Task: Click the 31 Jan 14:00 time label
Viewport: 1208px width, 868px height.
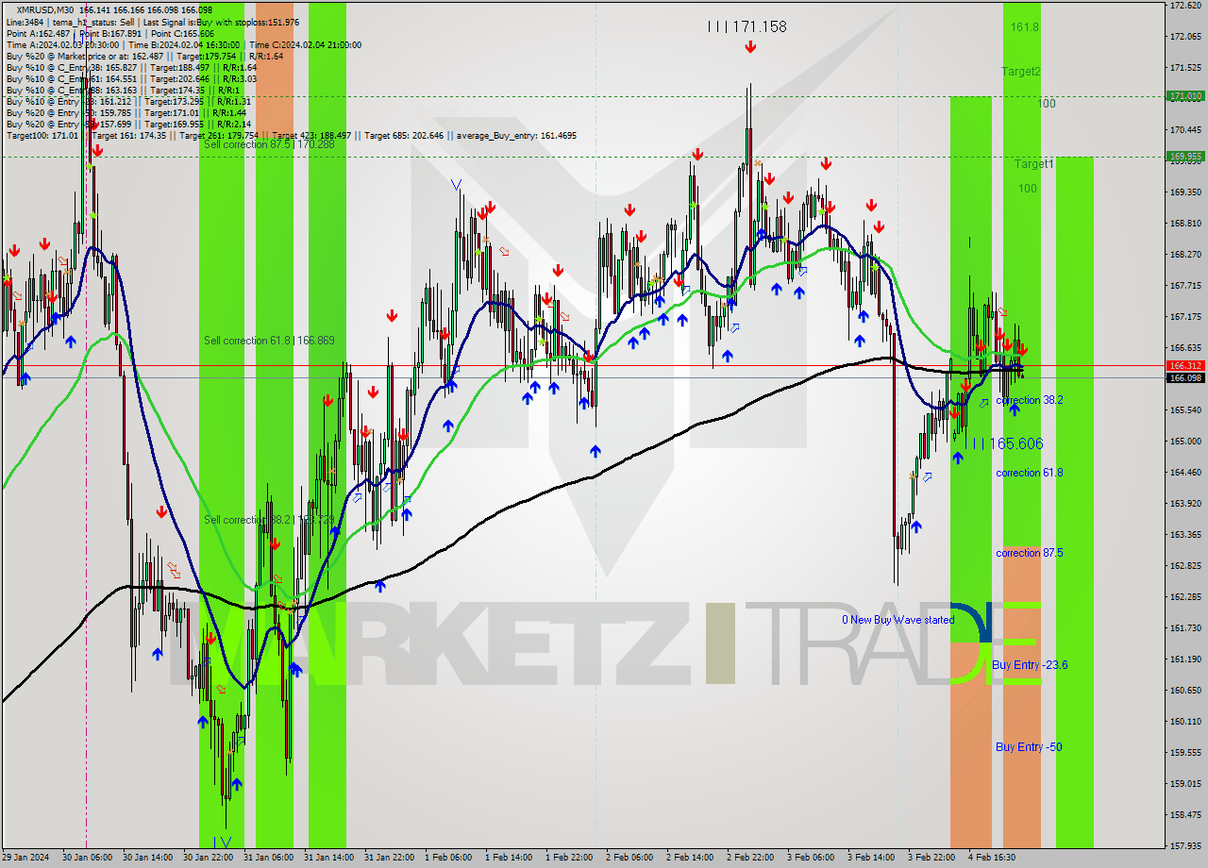Action: [x=329, y=858]
